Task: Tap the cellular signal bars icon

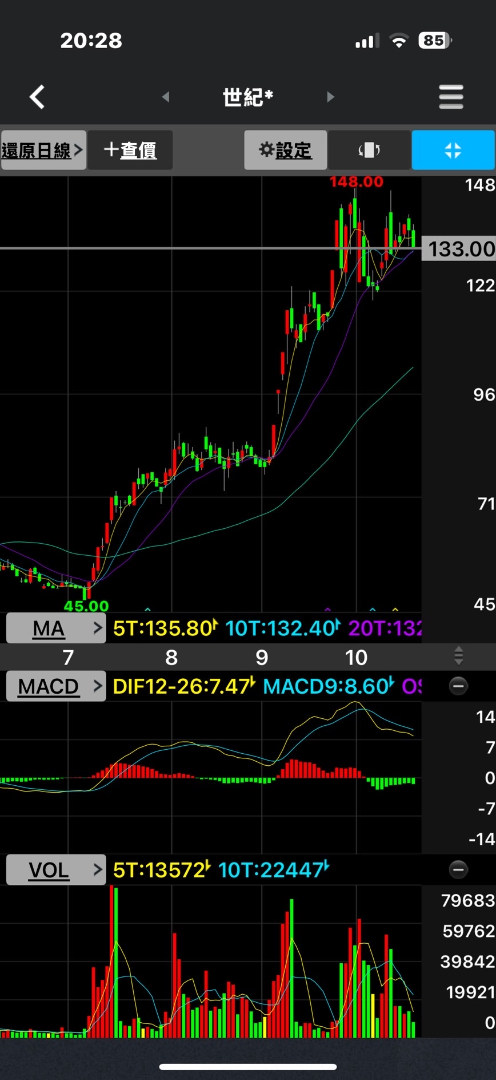Action: click(367, 41)
